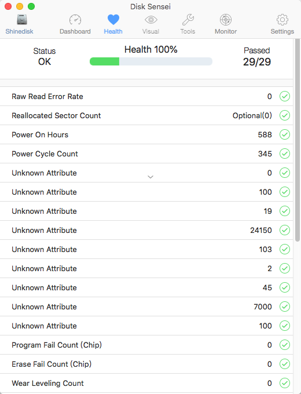Click Raw Read Error Rate checkmark icon
This screenshot has height=394, width=301.
285,96
